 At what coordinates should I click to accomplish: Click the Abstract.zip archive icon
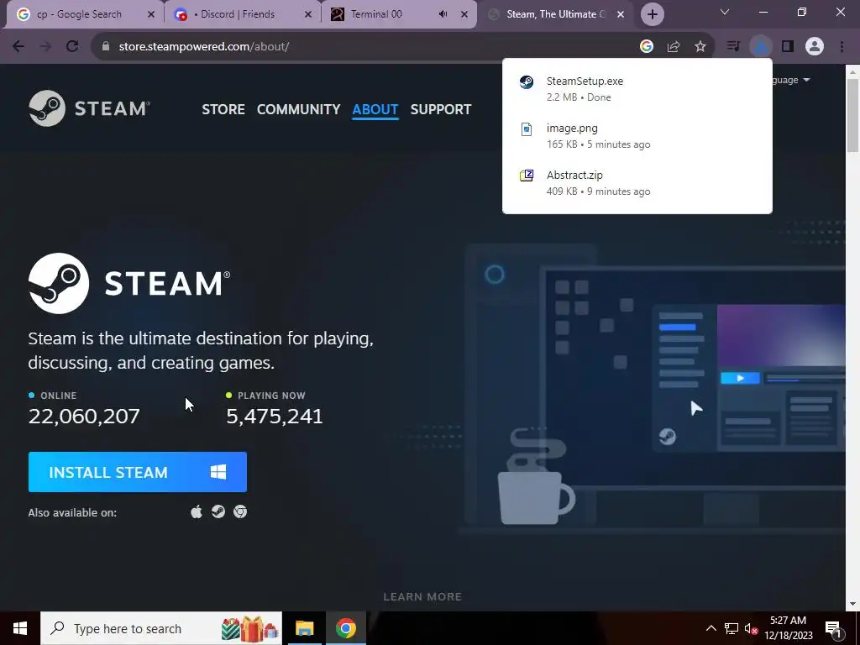point(527,176)
